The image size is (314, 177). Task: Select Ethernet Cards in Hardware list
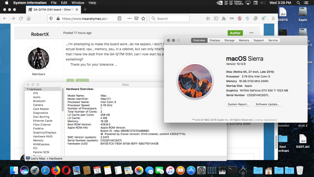tap(43, 121)
